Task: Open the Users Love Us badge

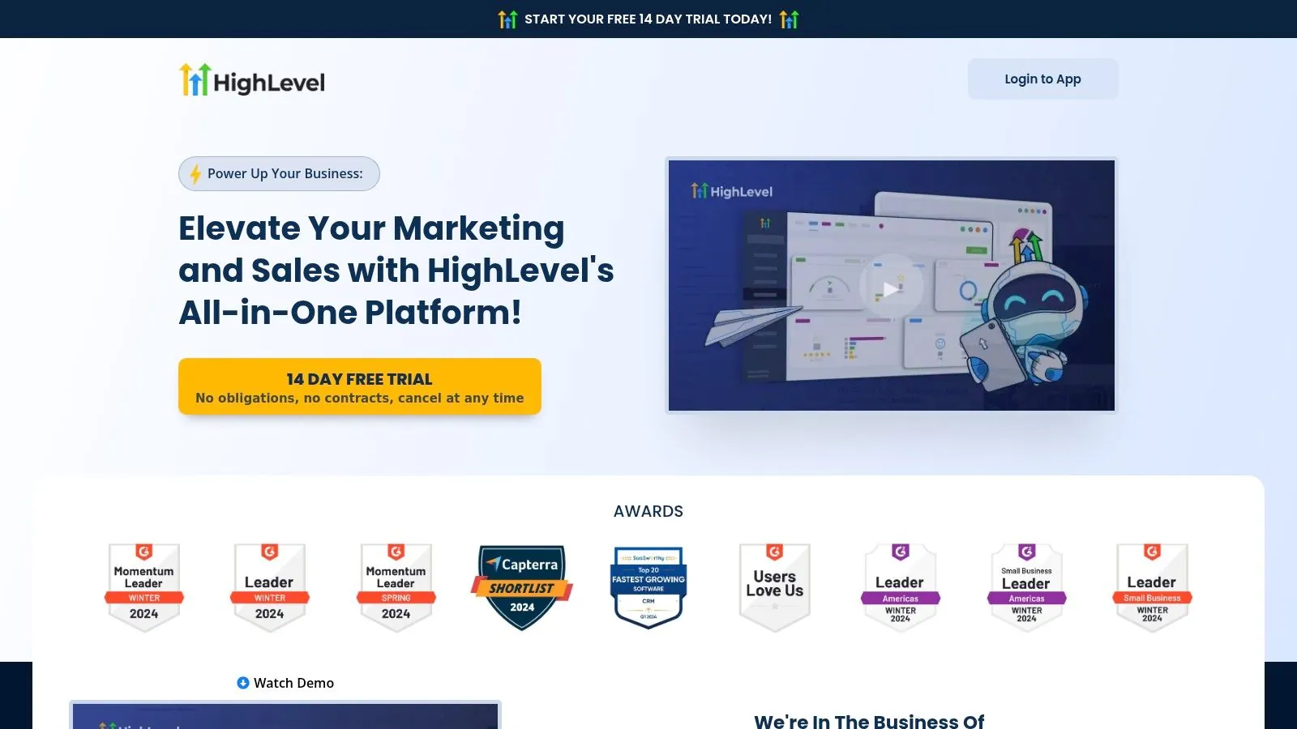Action: pyautogui.click(x=775, y=587)
